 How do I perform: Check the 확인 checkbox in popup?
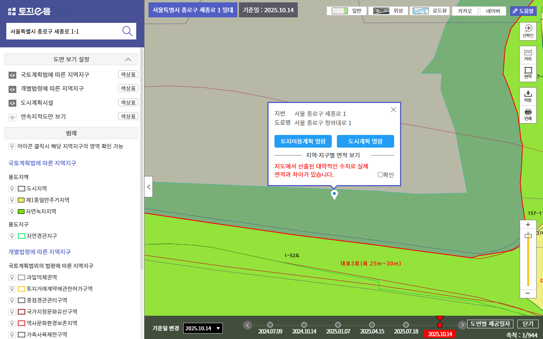[x=380, y=174]
